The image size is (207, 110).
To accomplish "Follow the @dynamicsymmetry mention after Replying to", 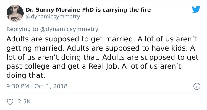I will [x=69, y=29].
